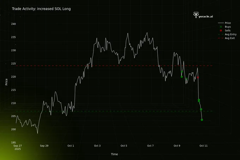The width and height of the screenshot is (240, 160).
Task: Toggle the Buys series in the legend
Action: 224,26
